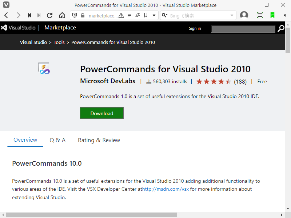
Task: Open the search engine selector magnifier
Action: tap(164, 15)
